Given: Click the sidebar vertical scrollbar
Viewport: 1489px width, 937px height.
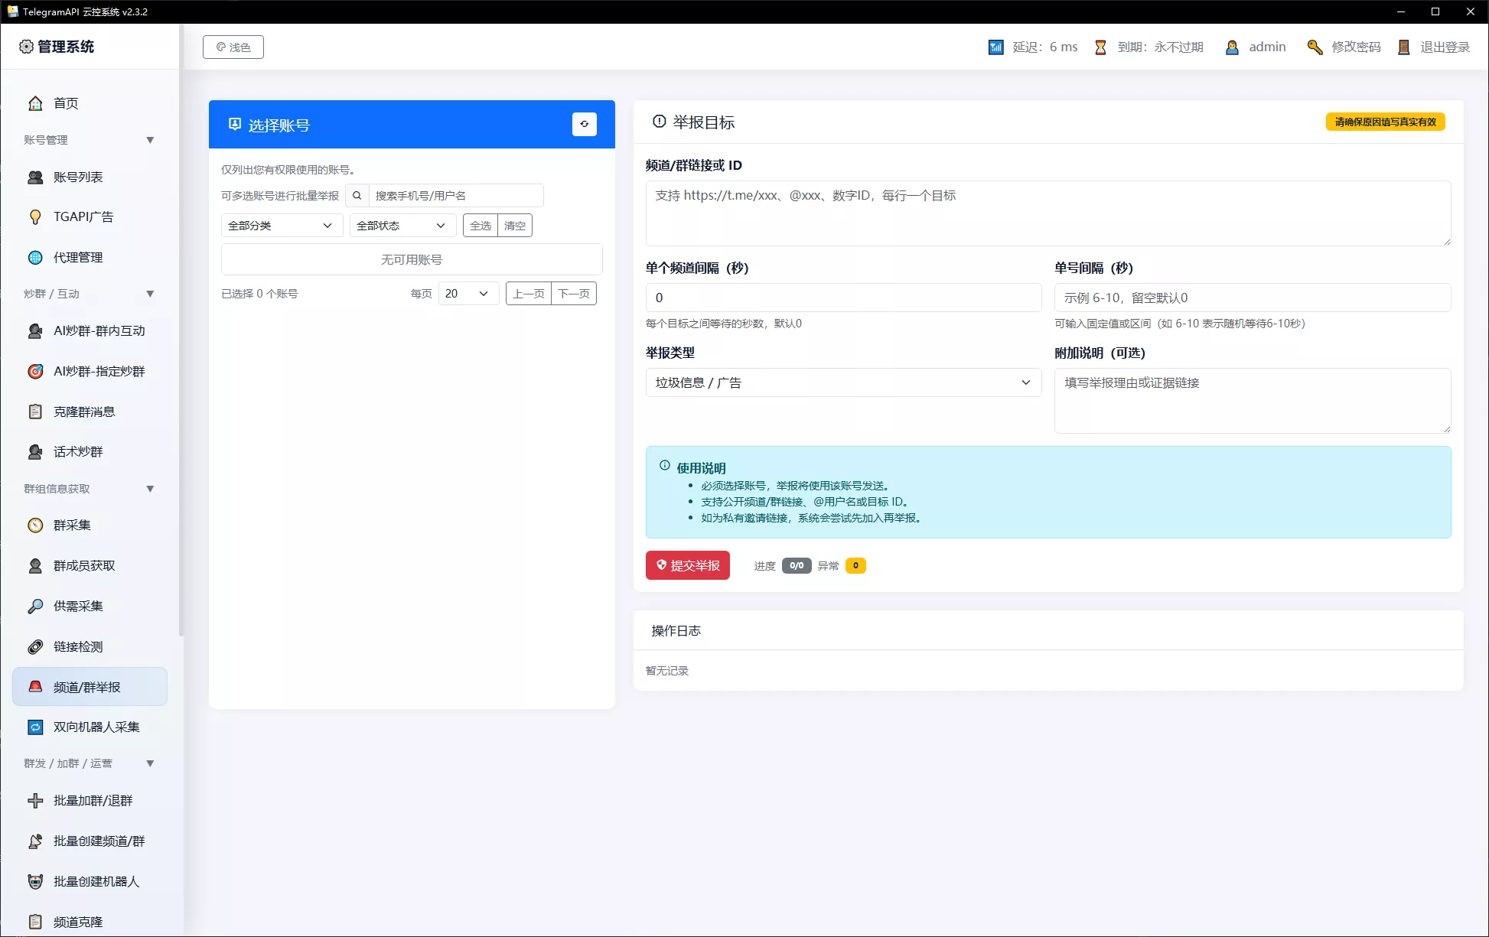Looking at the screenshot, I should pyautogui.click(x=181, y=329).
